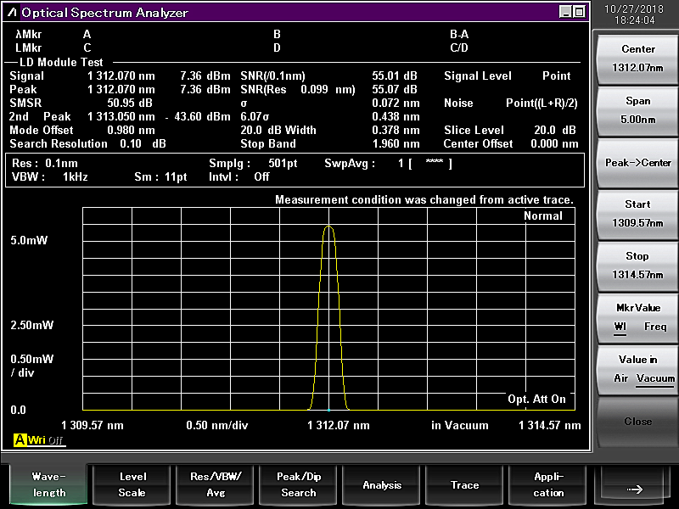Viewport: 679px width, 509px height.
Task: Open the Res/VBW/Avg menu
Action: coord(215,485)
